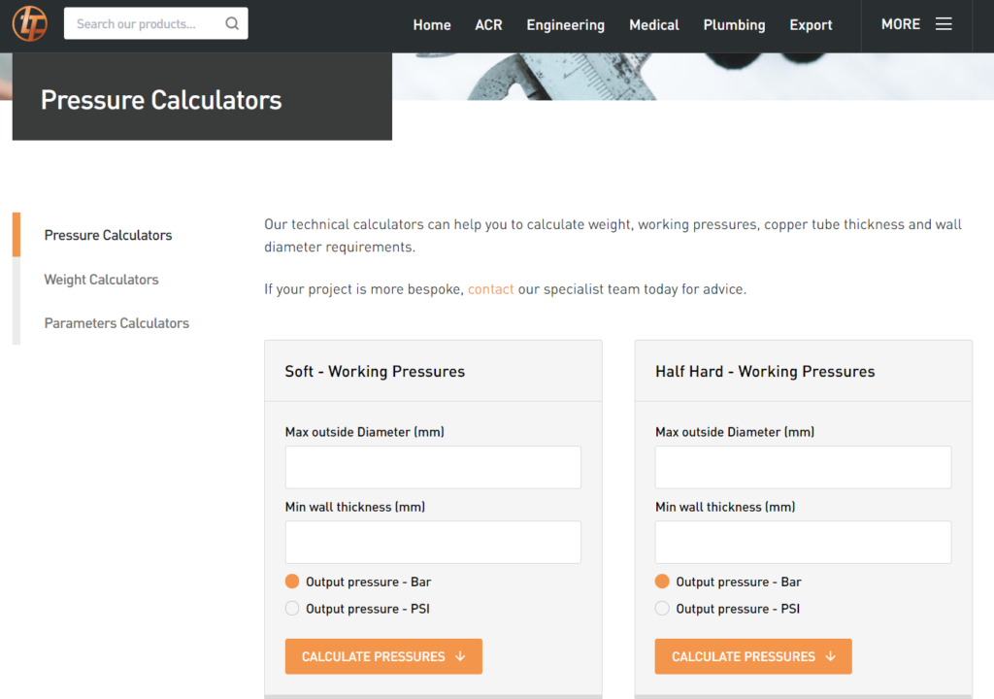Select Soft Output pressure - Bar radio

point(292,581)
